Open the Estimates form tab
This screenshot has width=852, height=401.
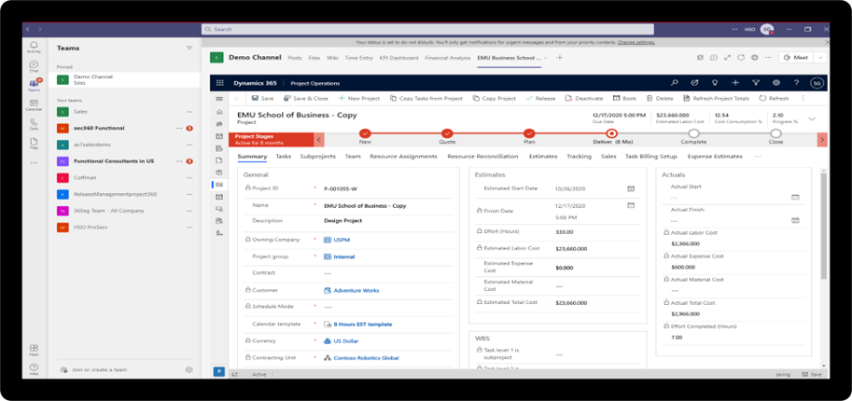[x=543, y=157]
